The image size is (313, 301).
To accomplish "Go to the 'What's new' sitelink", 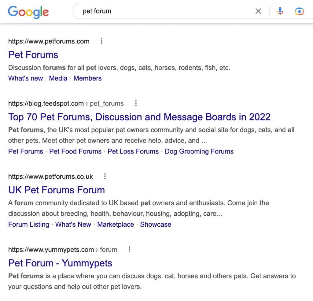I will point(26,78).
